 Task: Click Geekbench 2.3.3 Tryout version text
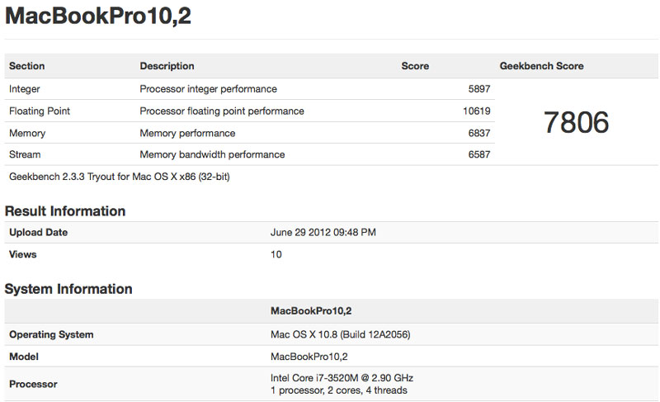pos(119,177)
